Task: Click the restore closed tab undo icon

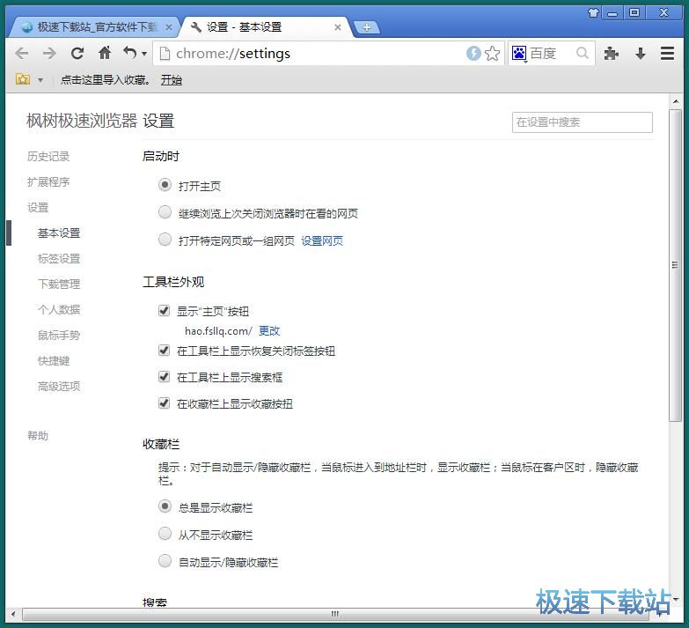Action: [x=129, y=54]
